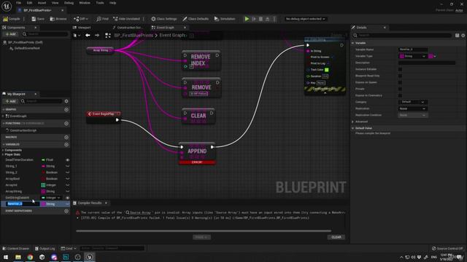Open Variable Type String dropdown
Image resolution: width=467 pixels, height=262 pixels.
click(x=413, y=56)
